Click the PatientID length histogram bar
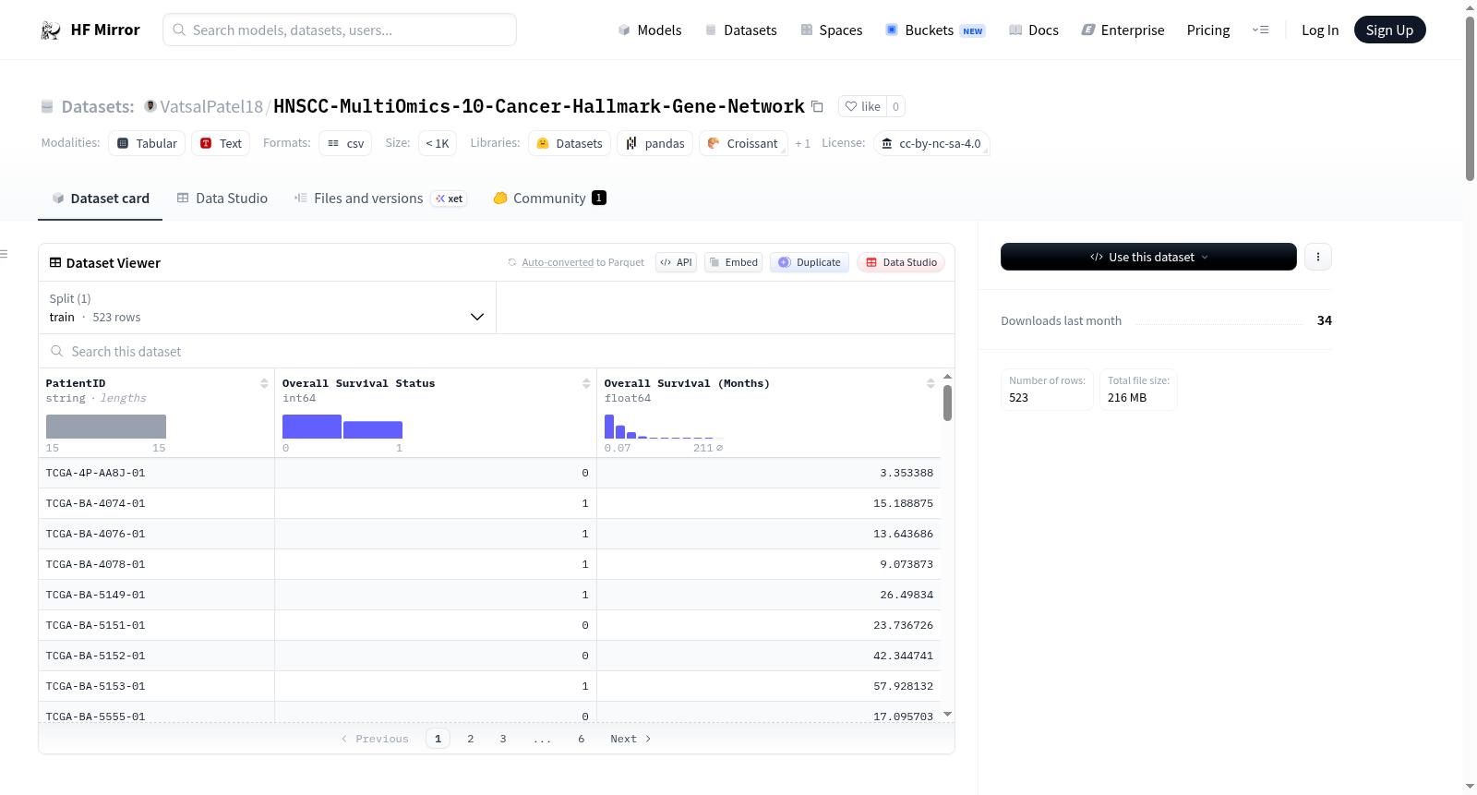1477x795 pixels. point(106,427)
